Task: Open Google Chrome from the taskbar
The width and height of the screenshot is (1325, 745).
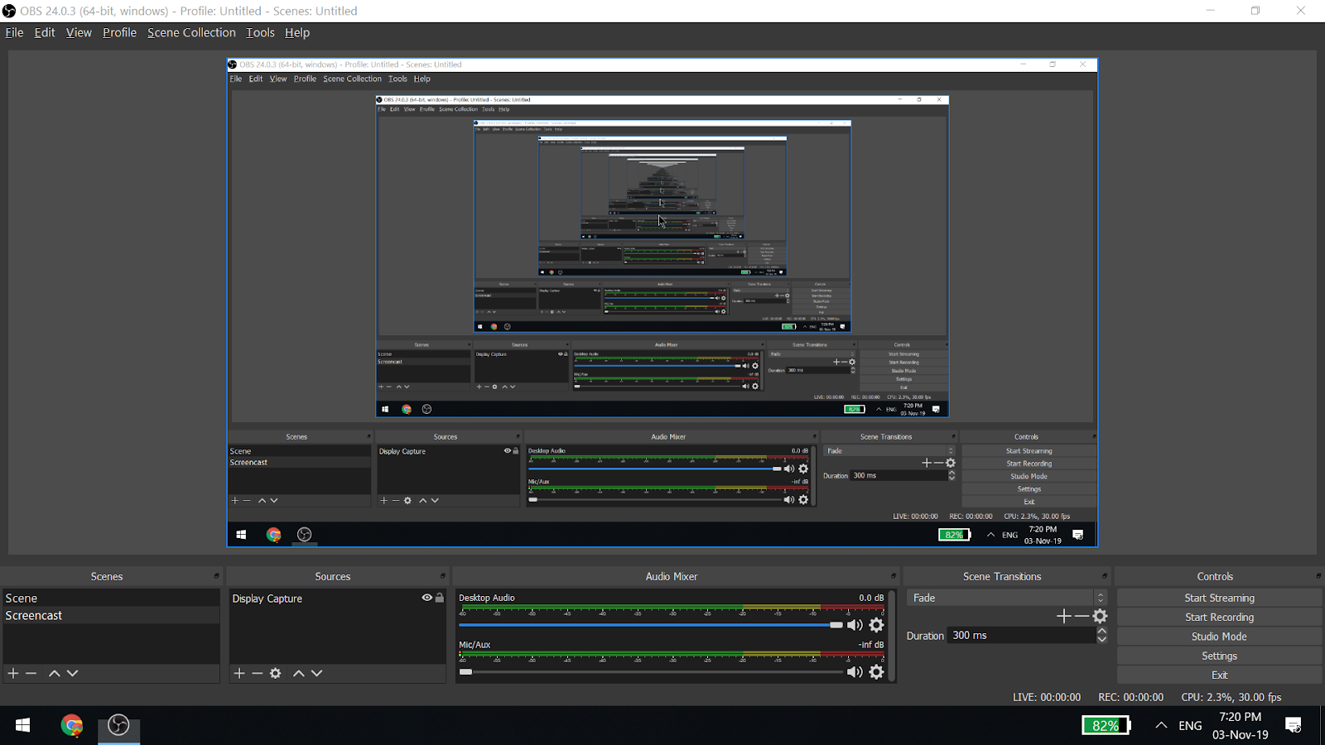Action: click(x=72, y=725)
